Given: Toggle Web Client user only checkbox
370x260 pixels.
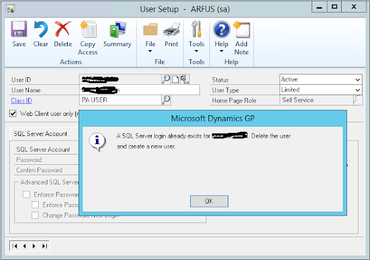Looking at the screenshot, I should 13,114.
